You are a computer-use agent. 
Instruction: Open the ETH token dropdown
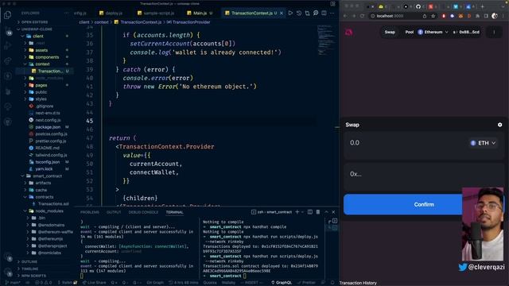coord(483,143)
